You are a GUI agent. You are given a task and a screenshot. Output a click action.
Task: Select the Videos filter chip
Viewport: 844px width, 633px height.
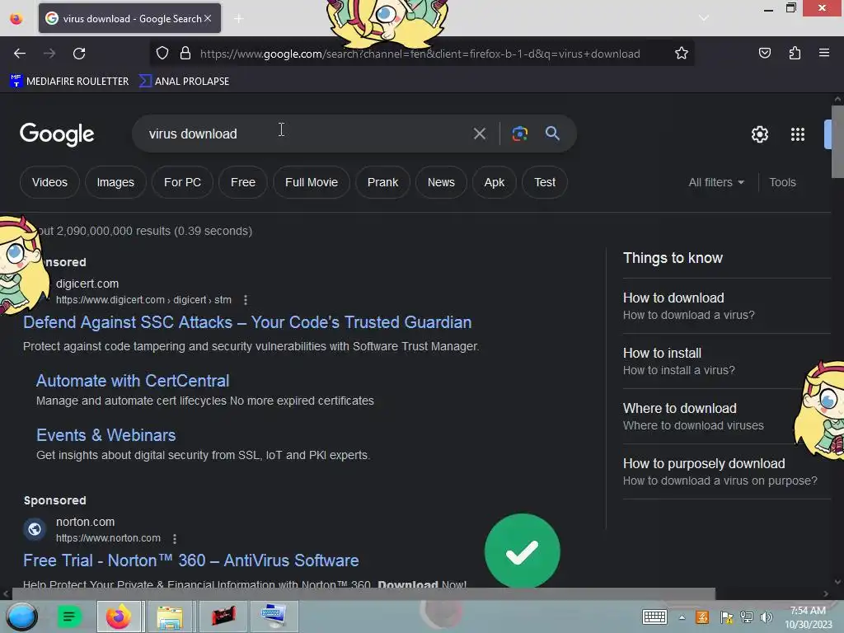click(x=49, y=182)
